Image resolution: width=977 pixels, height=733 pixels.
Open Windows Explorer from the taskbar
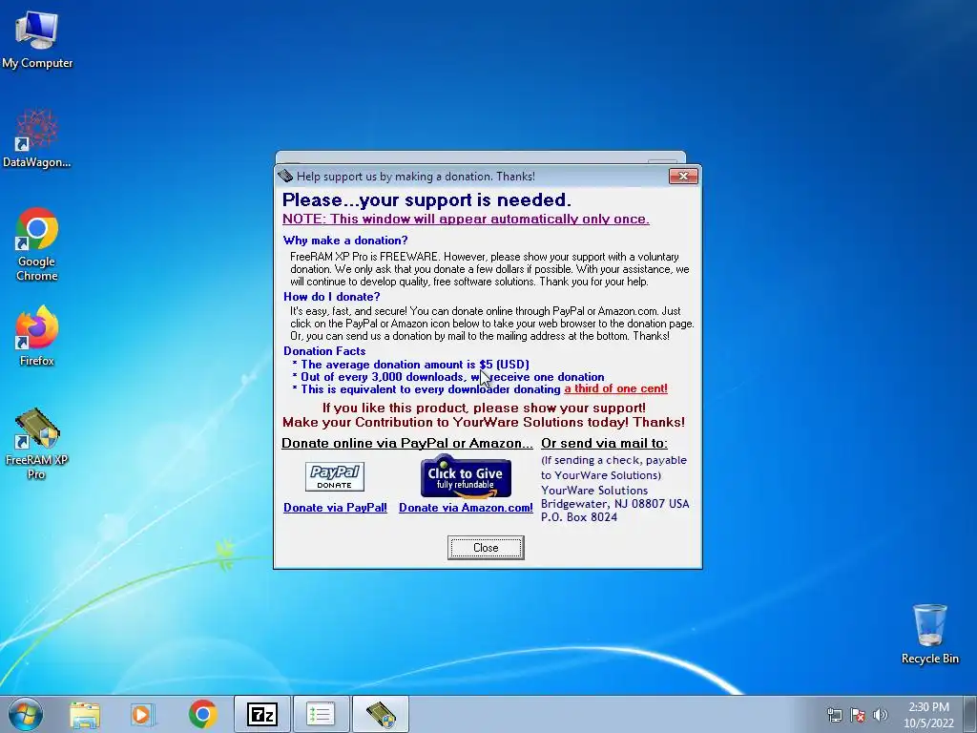pos(85,715)
